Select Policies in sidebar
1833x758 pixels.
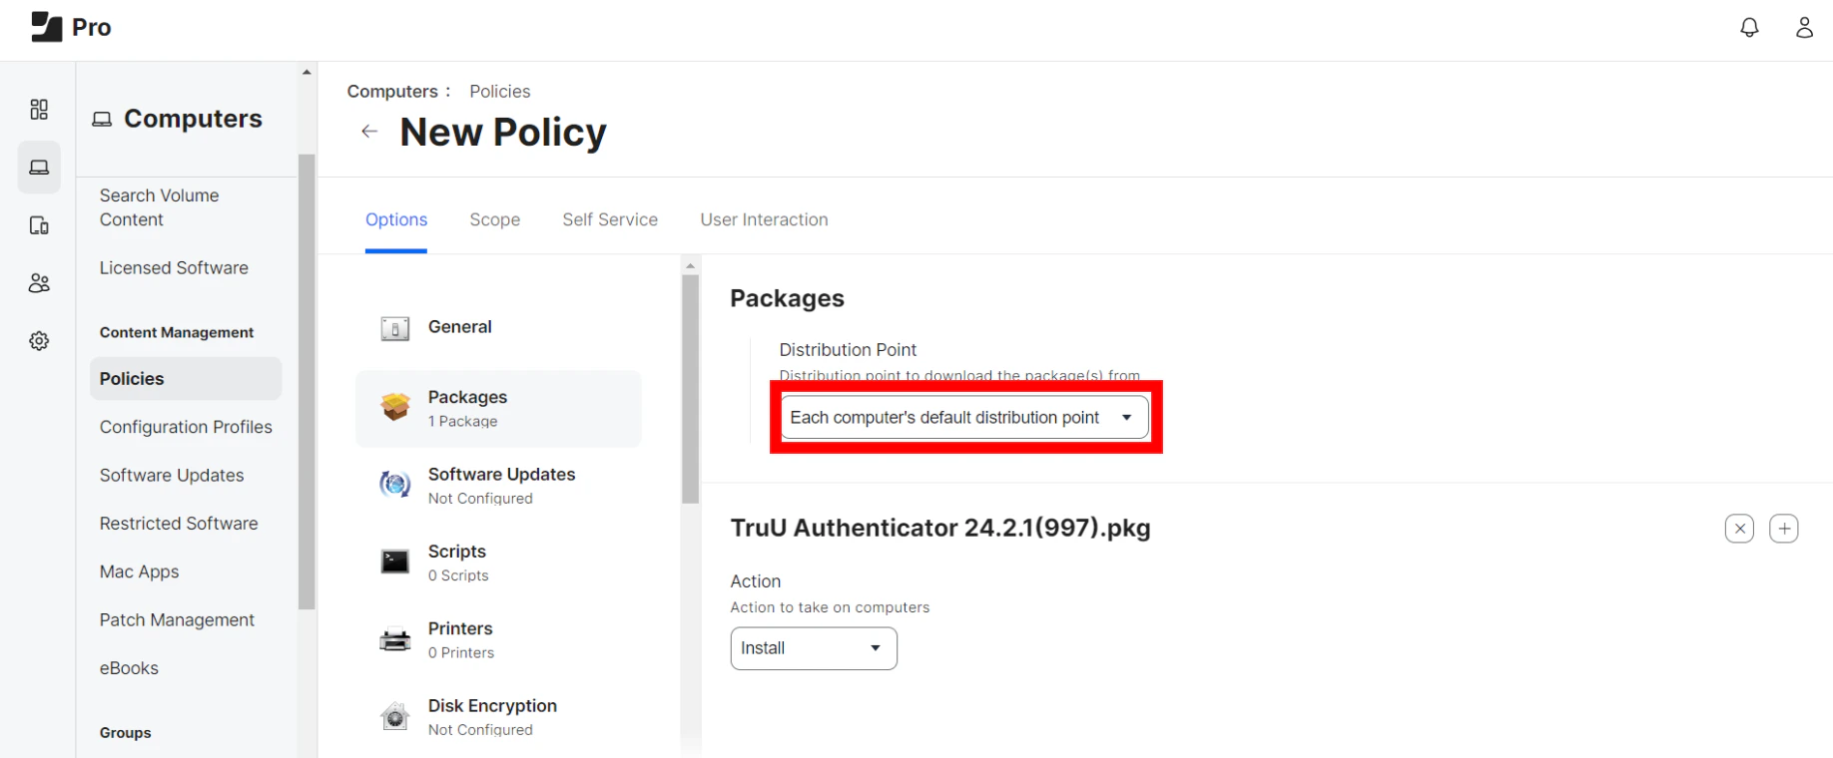pyautogui.click(x=186, y=379)
